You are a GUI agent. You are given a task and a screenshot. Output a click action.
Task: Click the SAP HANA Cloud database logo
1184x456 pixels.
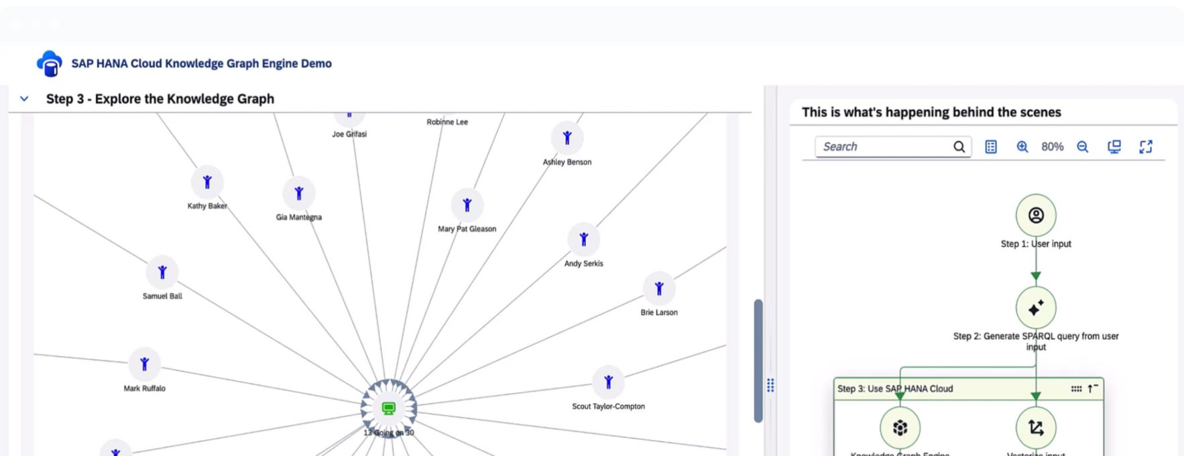pyautogui.click(x=50, y=64)
